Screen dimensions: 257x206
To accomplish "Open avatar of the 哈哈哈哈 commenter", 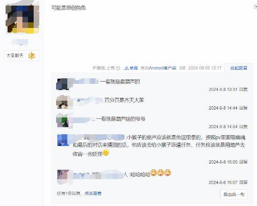I will pos(63,175).
